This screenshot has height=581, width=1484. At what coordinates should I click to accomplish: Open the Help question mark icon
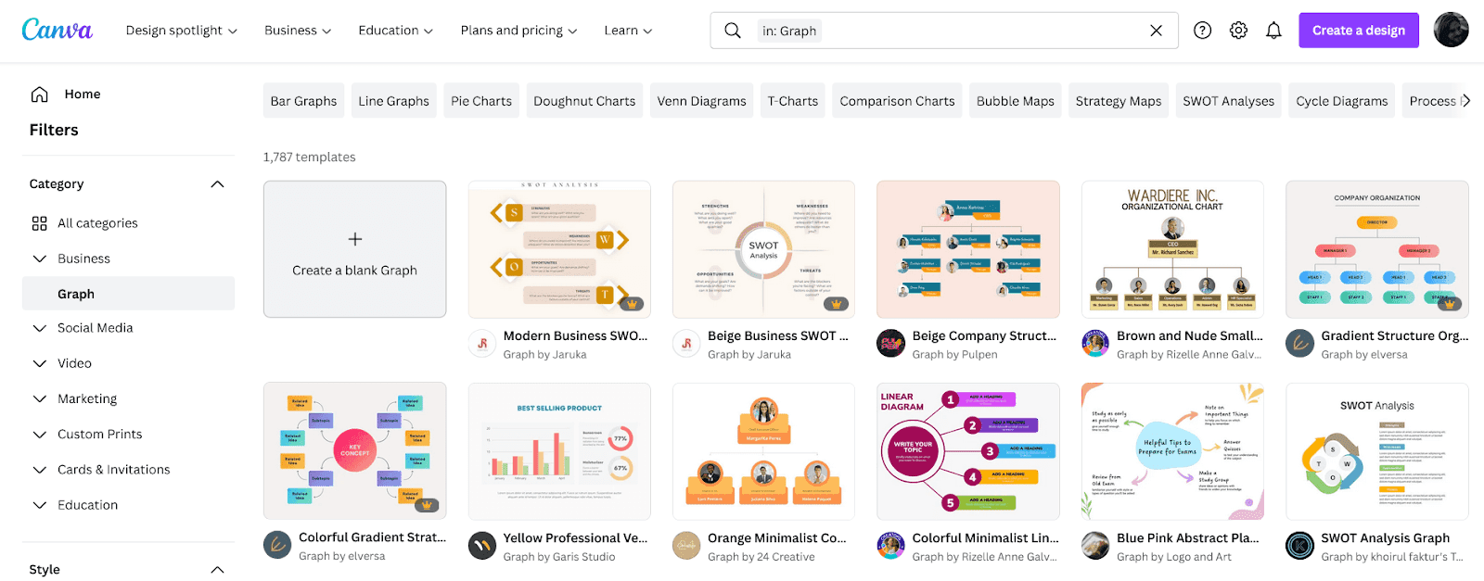click(x=1203, y=31)
